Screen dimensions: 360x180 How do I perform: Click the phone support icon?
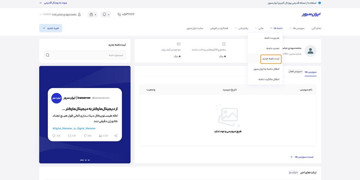(119, 14)
